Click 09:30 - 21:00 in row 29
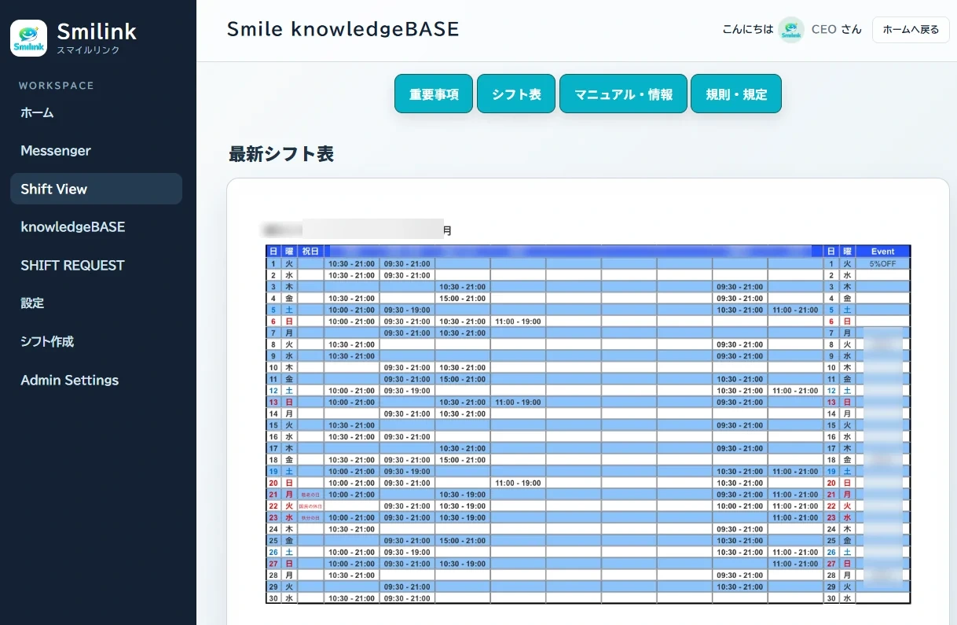 pos(407,586)
